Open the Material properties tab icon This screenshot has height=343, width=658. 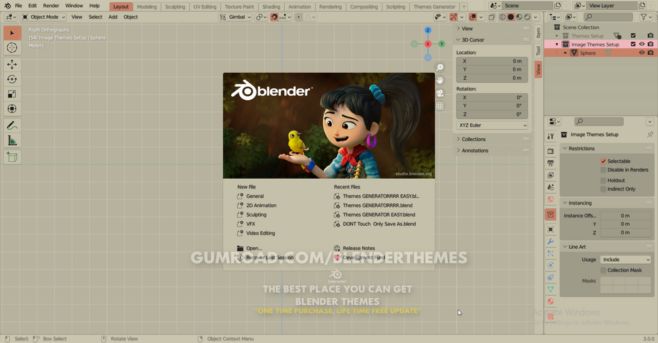551,301
